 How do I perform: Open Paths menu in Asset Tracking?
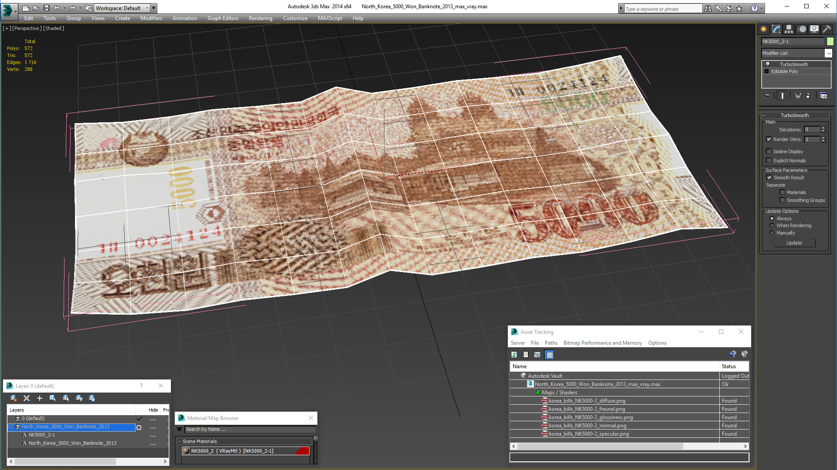point(551,343)
